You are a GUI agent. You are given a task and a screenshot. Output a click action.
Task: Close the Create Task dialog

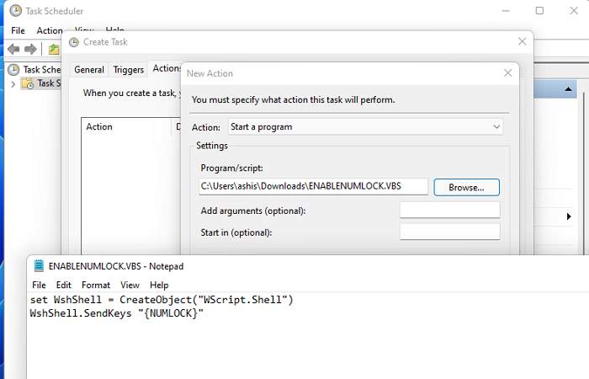(x=523, y=41)
